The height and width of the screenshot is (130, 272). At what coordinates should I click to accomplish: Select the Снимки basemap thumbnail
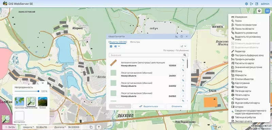click(x=43, y=101)
